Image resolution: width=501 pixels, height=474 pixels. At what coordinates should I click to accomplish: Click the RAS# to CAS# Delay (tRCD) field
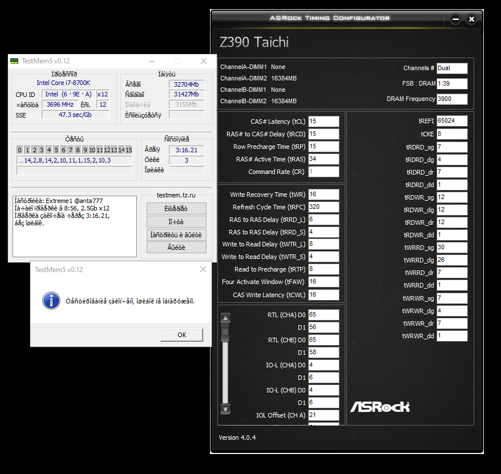[x=324, y=134]
